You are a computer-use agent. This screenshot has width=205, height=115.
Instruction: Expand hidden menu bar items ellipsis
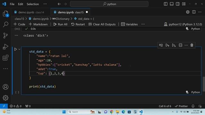coord(45,4)
